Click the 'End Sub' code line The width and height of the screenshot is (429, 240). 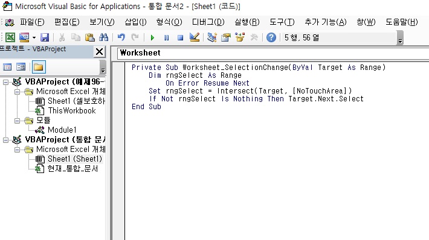pyautogui.click(x=146, y=107)
